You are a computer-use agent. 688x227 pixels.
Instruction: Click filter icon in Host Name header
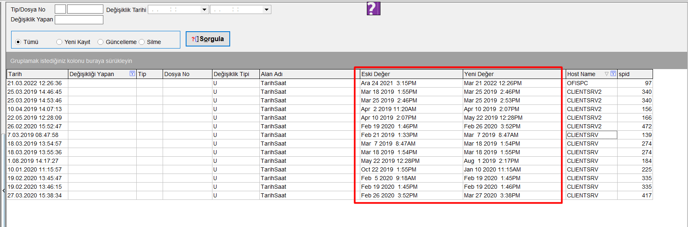613,74
